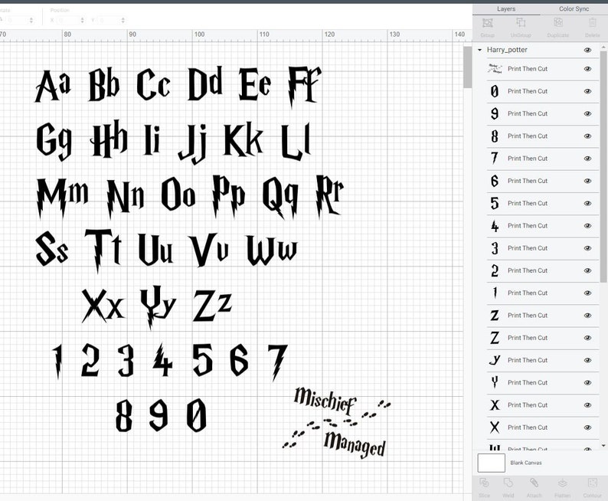
Task: Select the digit 4 layer thumbnail
Action: pyautogui.click(x=495, y=226)
